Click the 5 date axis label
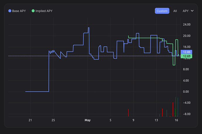Screen dimensions: 202x134 [x=110, y=120]
